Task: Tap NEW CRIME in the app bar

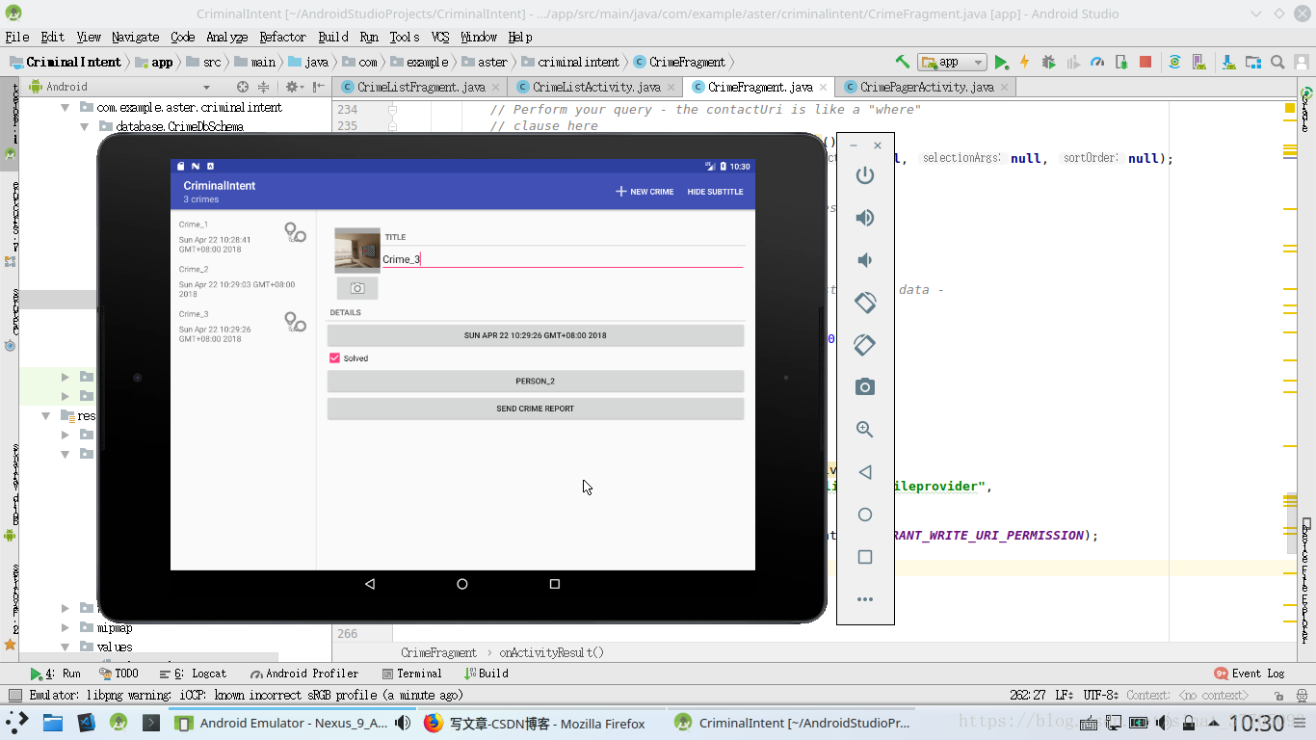Action: click(x=645, y=192)
